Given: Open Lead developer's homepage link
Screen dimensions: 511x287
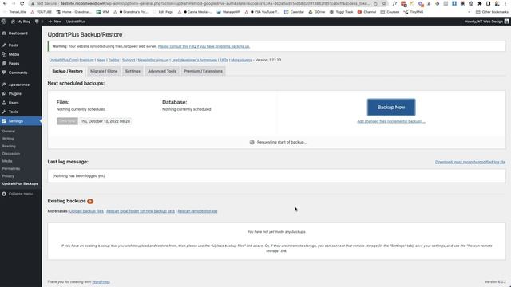Looking at the screenshot, I should (194, 61).
